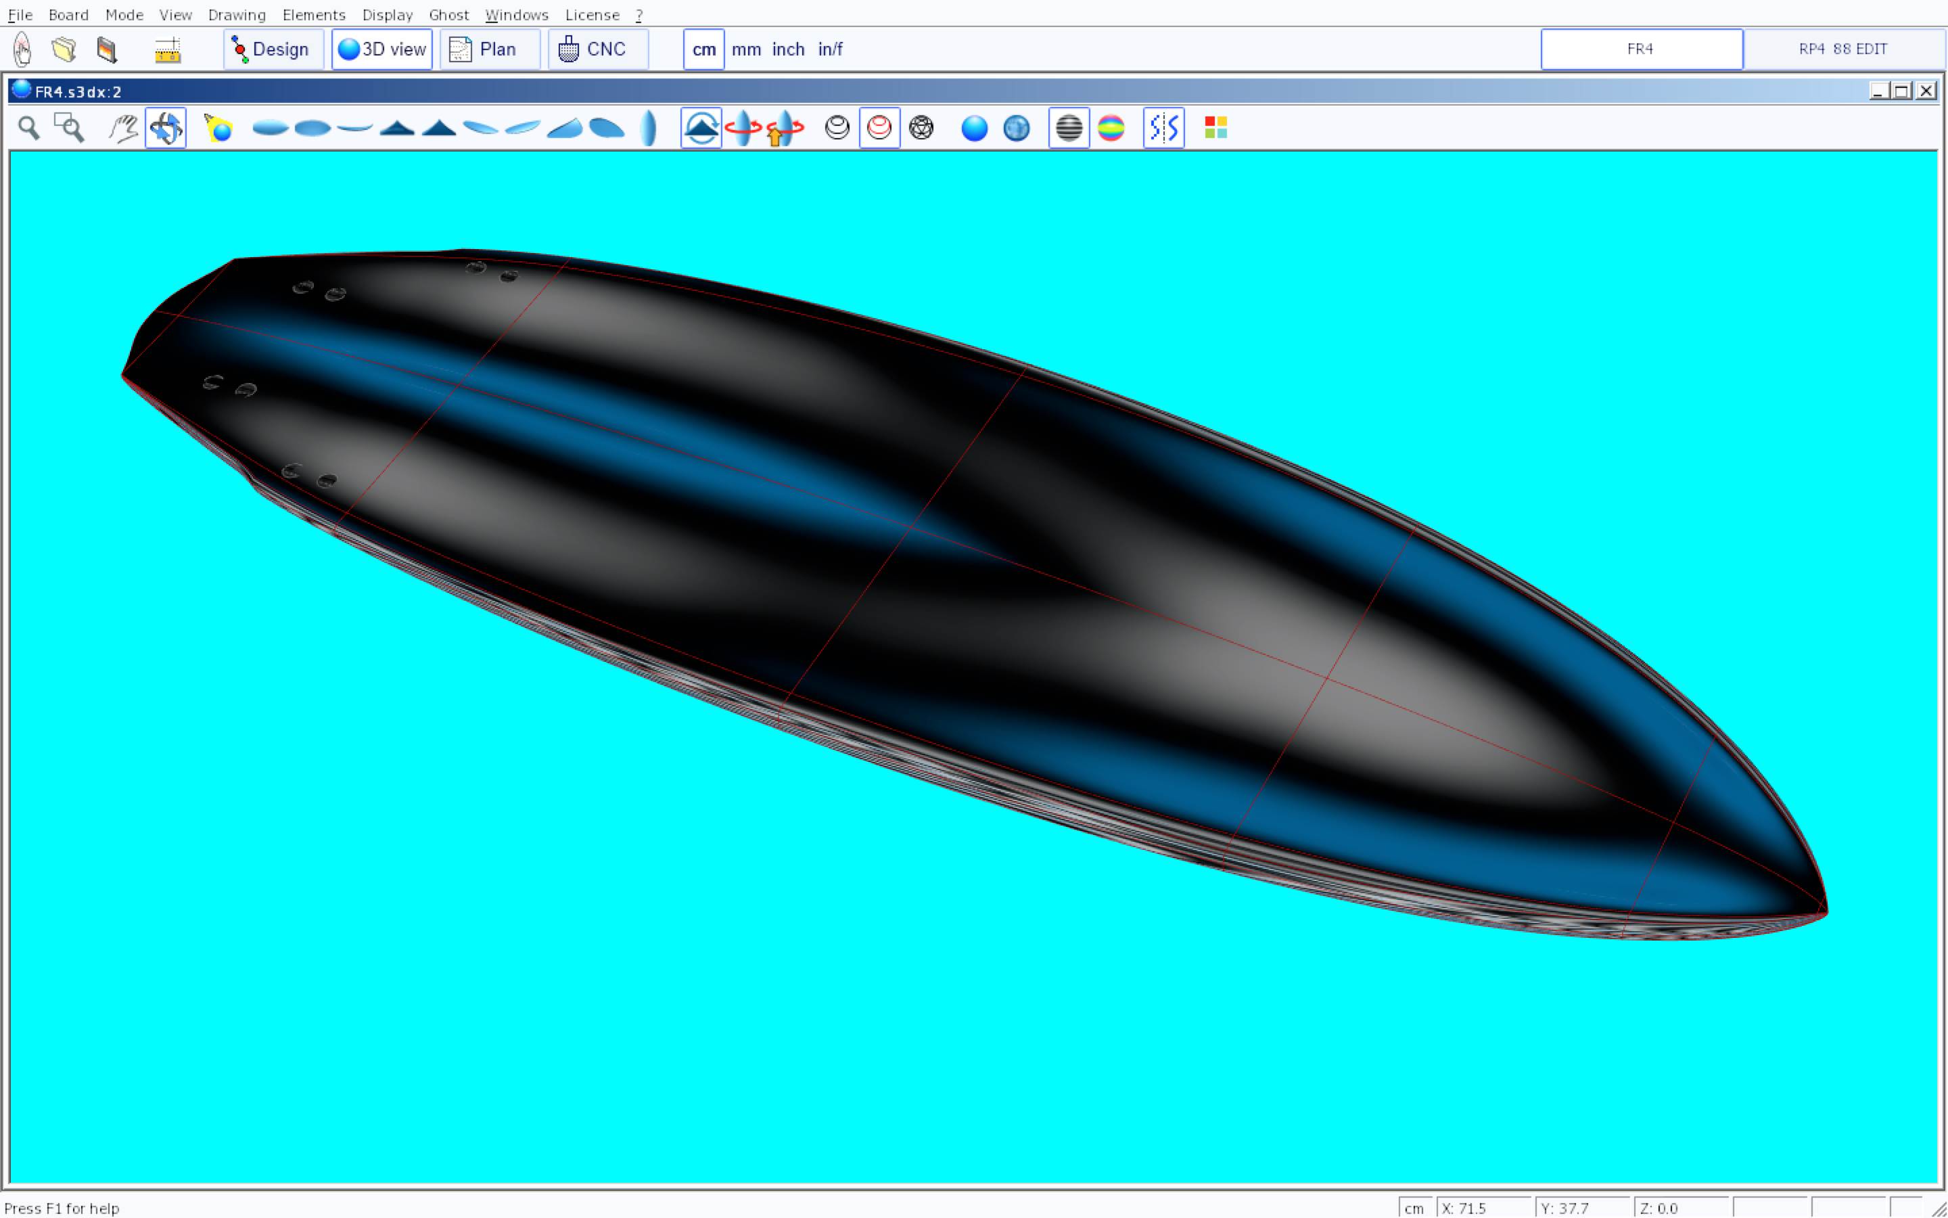Image resolution: width=1948 pixels, height=1218 pixels.
Task: Click the open folder icon in toolbar
Action: 64,49
